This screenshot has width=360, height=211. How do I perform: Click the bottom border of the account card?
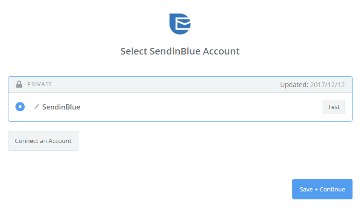pyautogui.click(x=180, y=121)
